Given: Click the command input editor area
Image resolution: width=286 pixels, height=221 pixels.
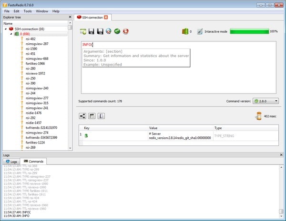Looking at the screenshot, I should click(x=179, y=67).
